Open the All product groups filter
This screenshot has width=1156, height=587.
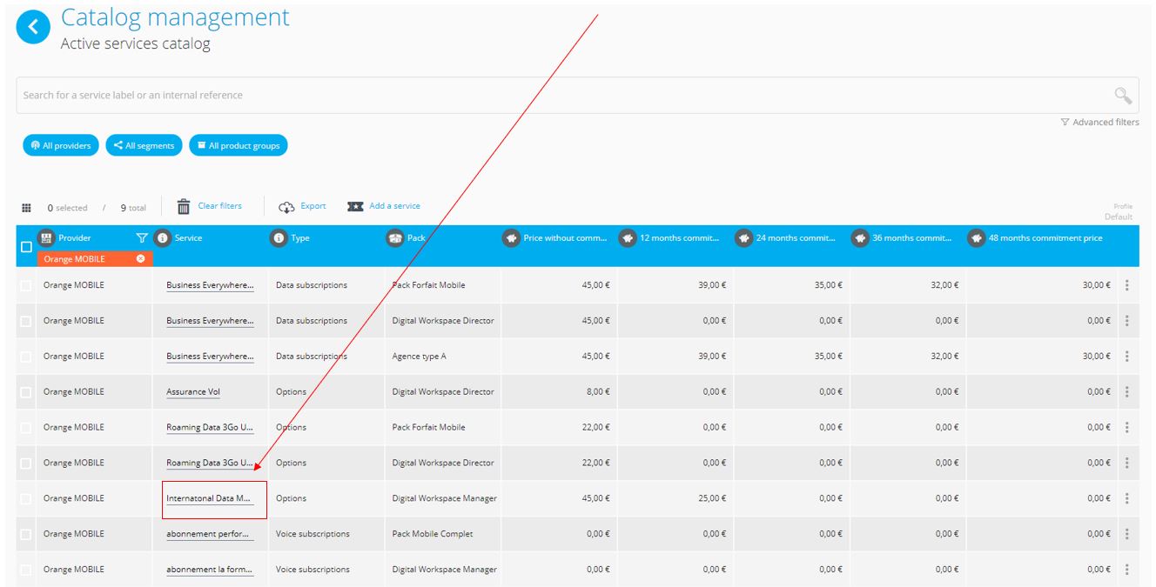[239, 145]
